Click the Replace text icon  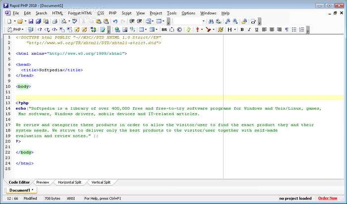[x=219, y=21]
